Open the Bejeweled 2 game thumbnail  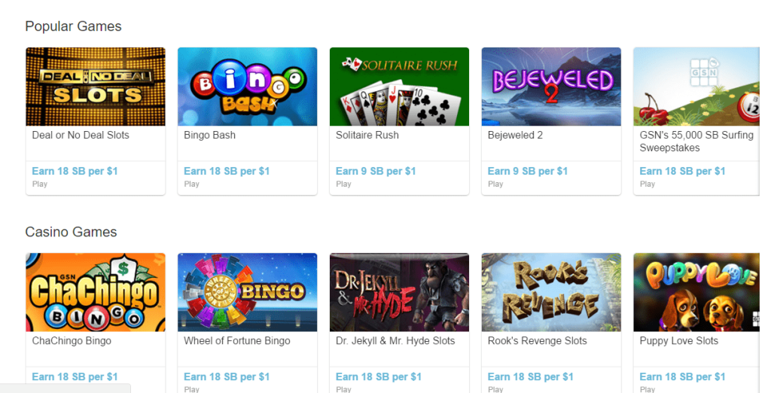click(551, 87)
